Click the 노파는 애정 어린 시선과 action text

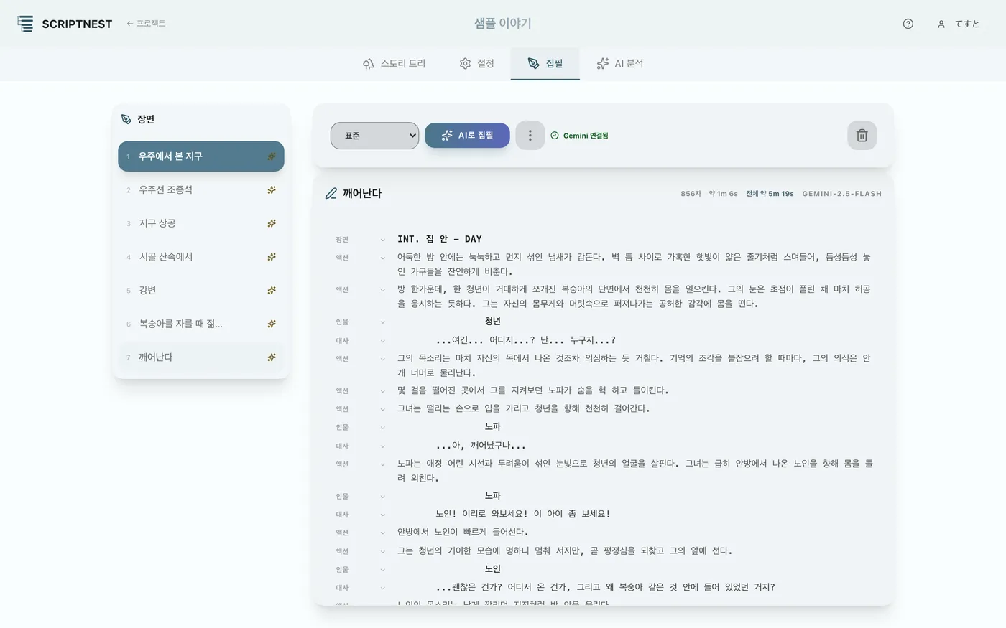pyautogui.click(x=635, y=471)
